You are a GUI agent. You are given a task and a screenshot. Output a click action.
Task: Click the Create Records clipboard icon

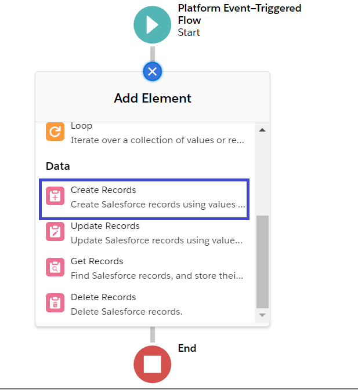(x=55, y=196)
